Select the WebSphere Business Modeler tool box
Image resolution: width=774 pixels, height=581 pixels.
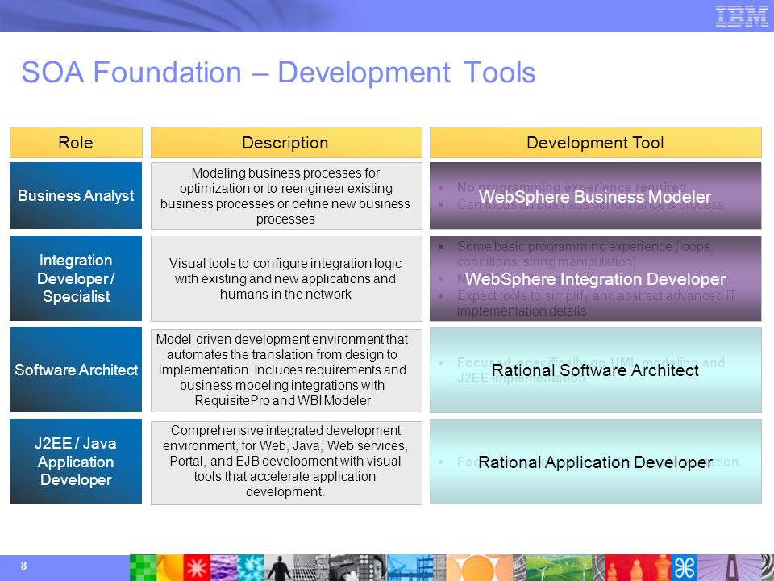coord(595,195)
